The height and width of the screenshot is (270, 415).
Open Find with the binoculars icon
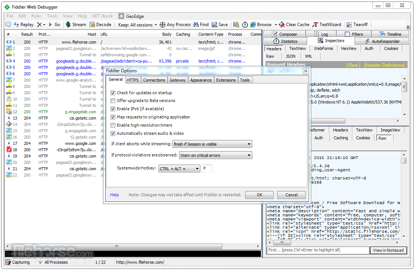click(x=196, y=25)
